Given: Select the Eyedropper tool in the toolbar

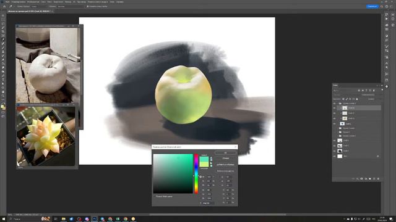Looking at the screenshot, I should [3, 39].
